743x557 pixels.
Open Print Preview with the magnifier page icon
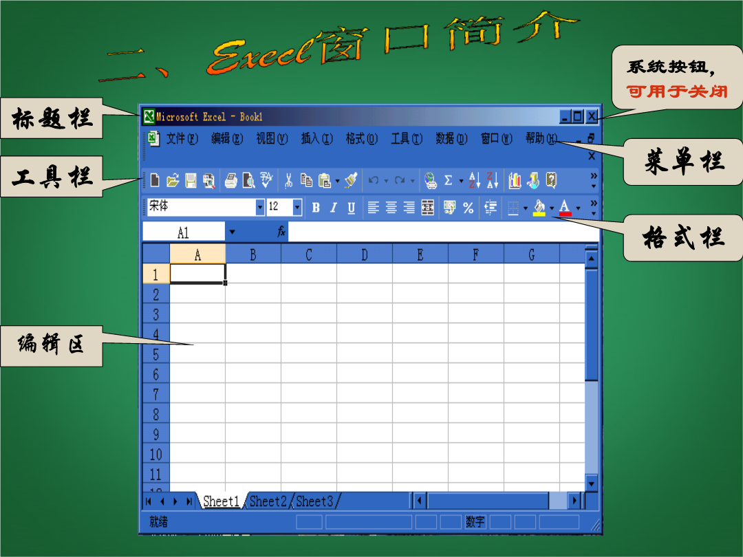pos(248,180)
